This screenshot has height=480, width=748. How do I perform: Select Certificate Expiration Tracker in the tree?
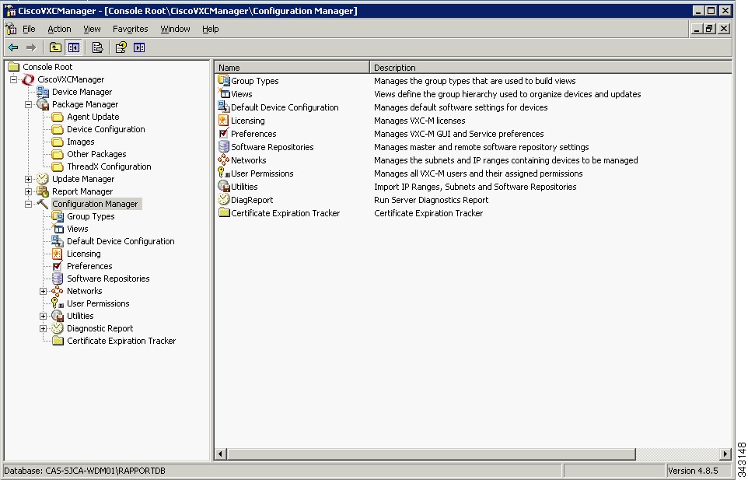121,341
